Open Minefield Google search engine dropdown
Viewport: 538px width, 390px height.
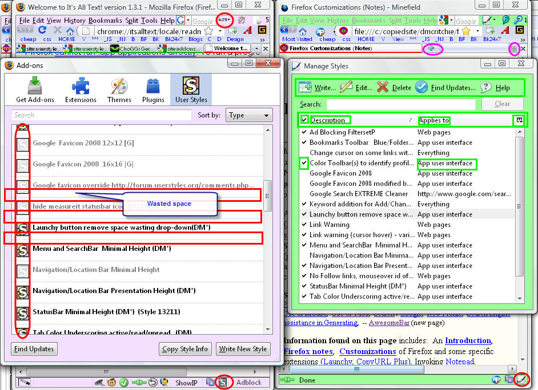[452, 20]
